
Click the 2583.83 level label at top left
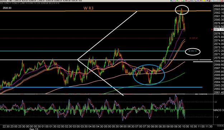coord(7,8)
